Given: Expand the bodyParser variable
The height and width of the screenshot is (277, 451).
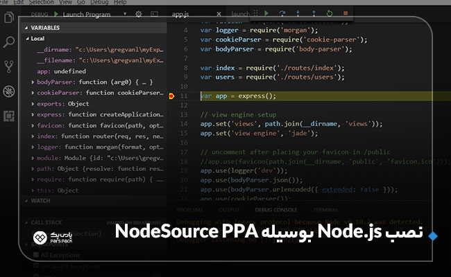Looking at the screenshot, I should click(x=33, y=82).
